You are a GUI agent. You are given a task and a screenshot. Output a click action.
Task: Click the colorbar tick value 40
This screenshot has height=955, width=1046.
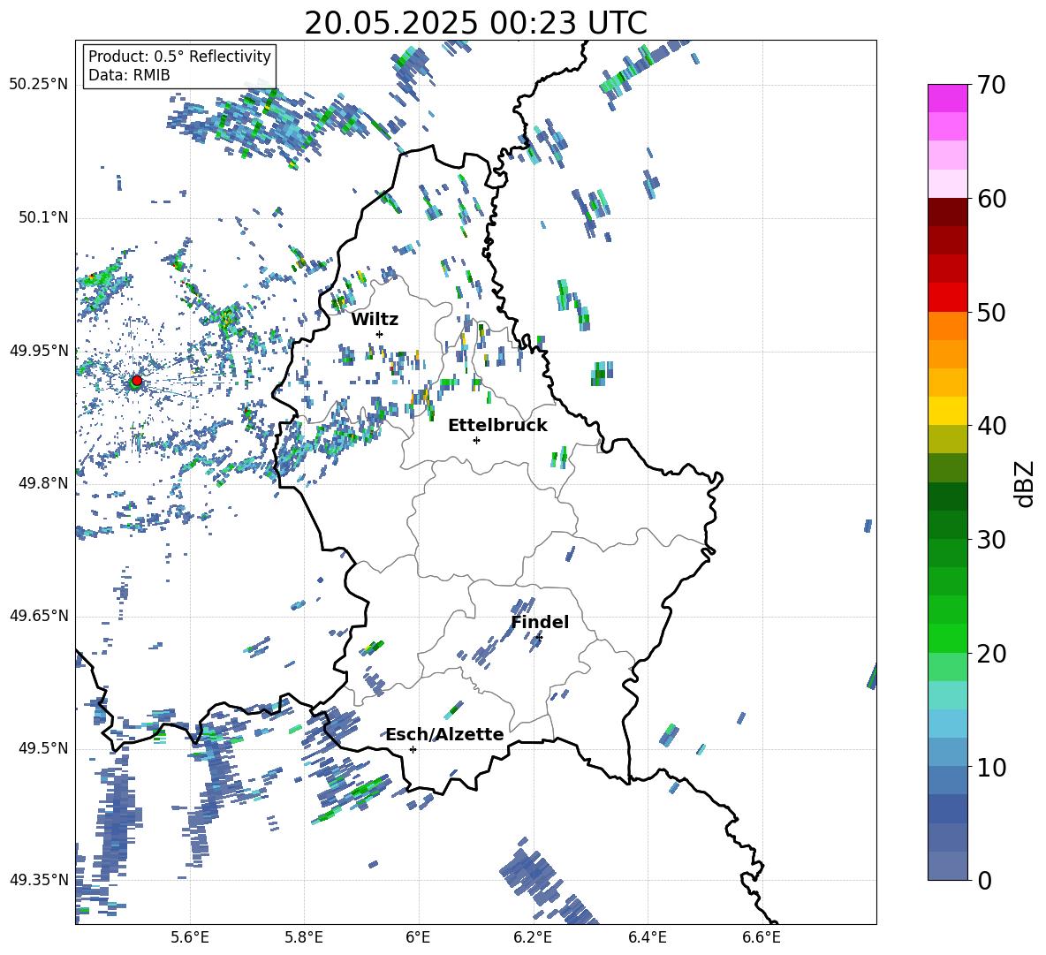click(x=990, y=426)
